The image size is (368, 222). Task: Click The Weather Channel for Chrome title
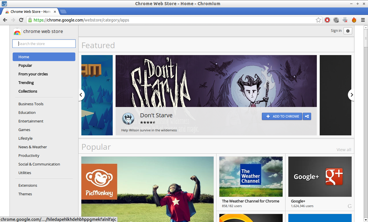point(251,201)
